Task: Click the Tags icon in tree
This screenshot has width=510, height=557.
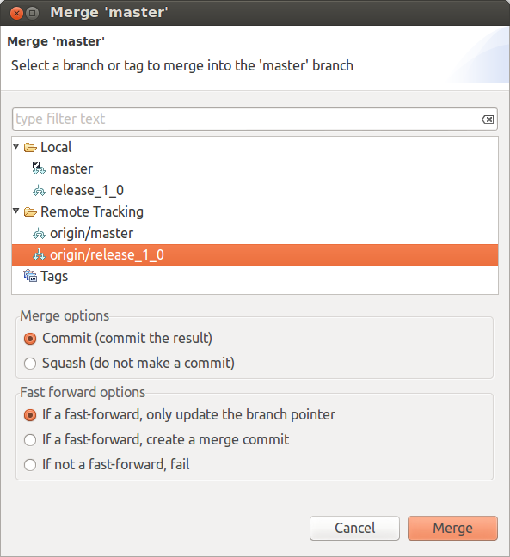Action: click(x=30, y=276)
